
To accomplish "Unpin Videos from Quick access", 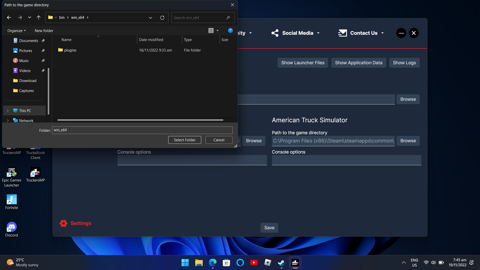I will (x=43, y=70).
